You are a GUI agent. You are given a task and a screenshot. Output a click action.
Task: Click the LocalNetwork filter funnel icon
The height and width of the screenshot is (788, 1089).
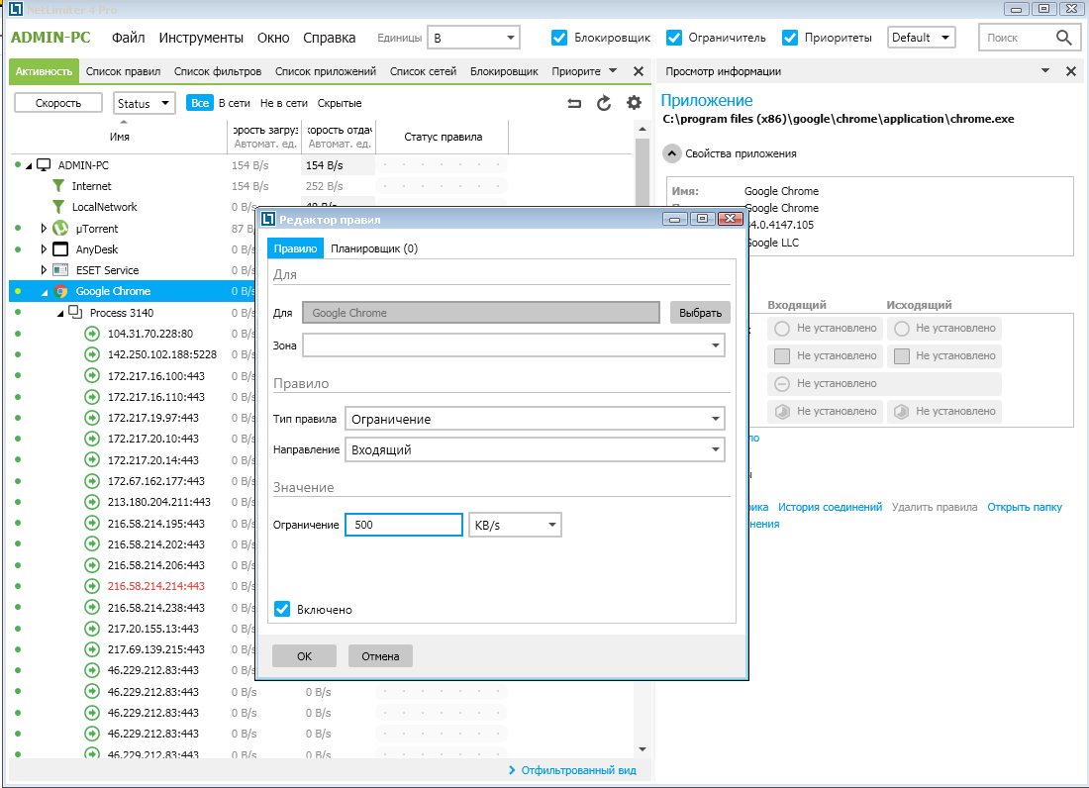pos(59,207)
